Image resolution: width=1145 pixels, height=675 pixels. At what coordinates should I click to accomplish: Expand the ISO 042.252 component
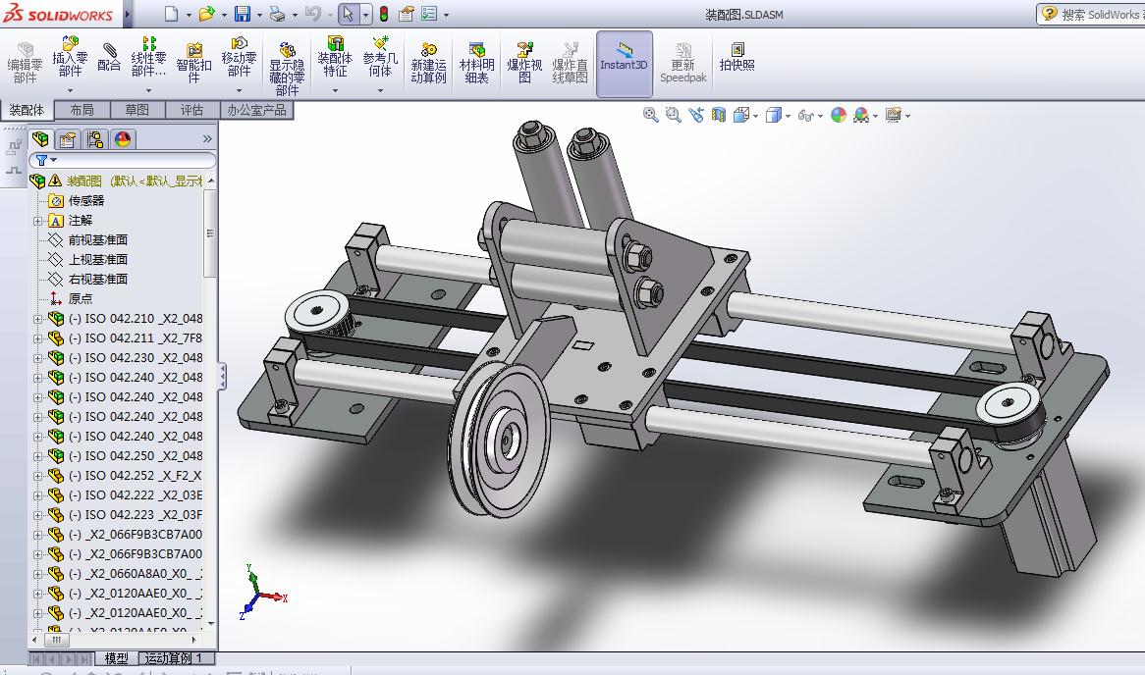click(37, 476)
